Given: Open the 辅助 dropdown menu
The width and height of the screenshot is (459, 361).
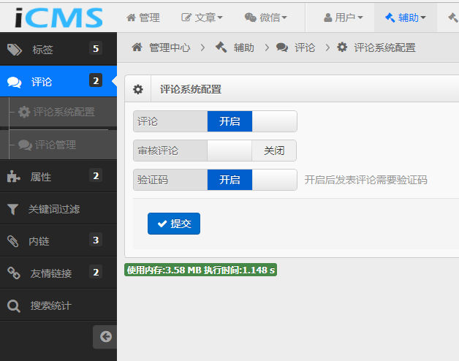Looking at the screenshot, I should (x=406, y=18).
